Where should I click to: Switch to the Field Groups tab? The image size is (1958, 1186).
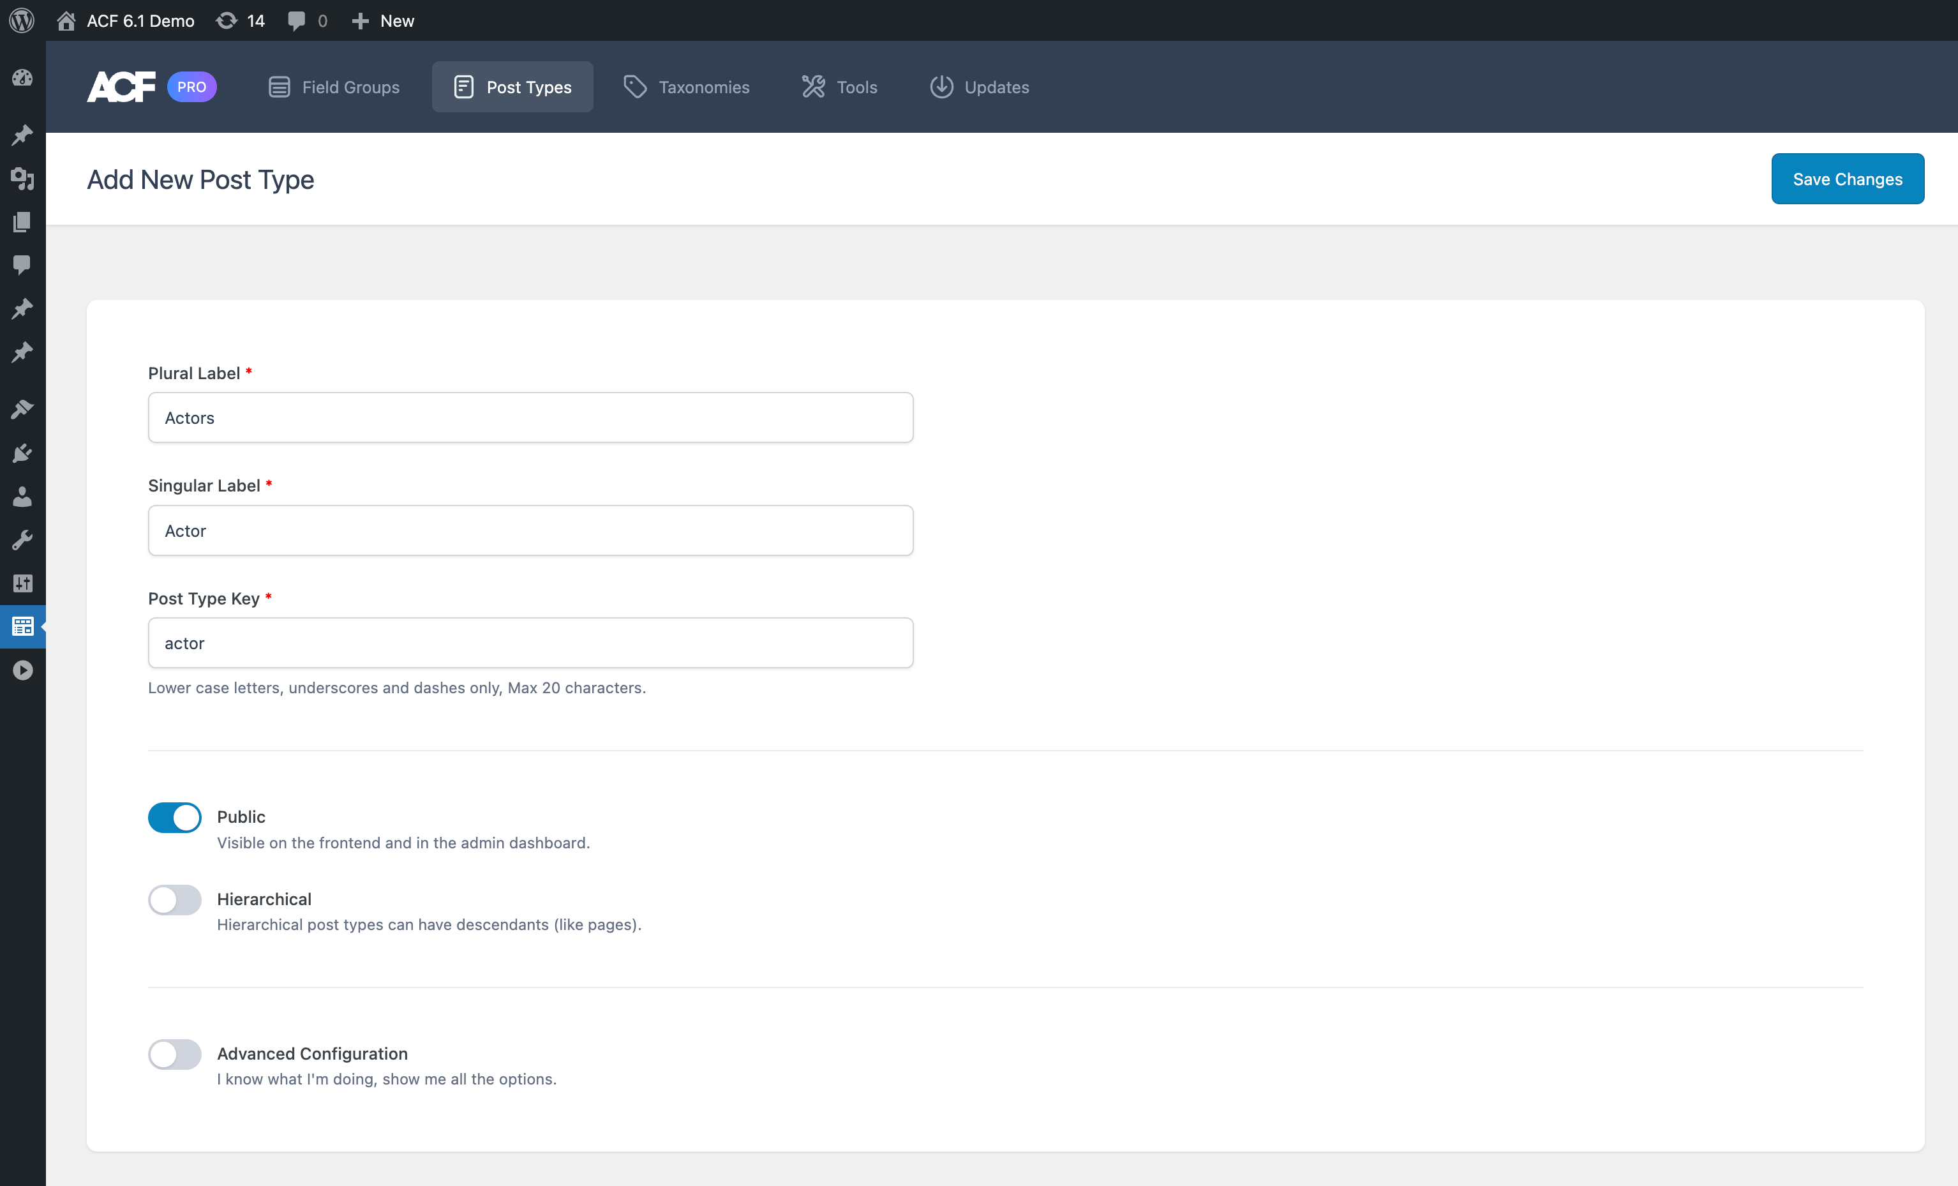(334, 87)
